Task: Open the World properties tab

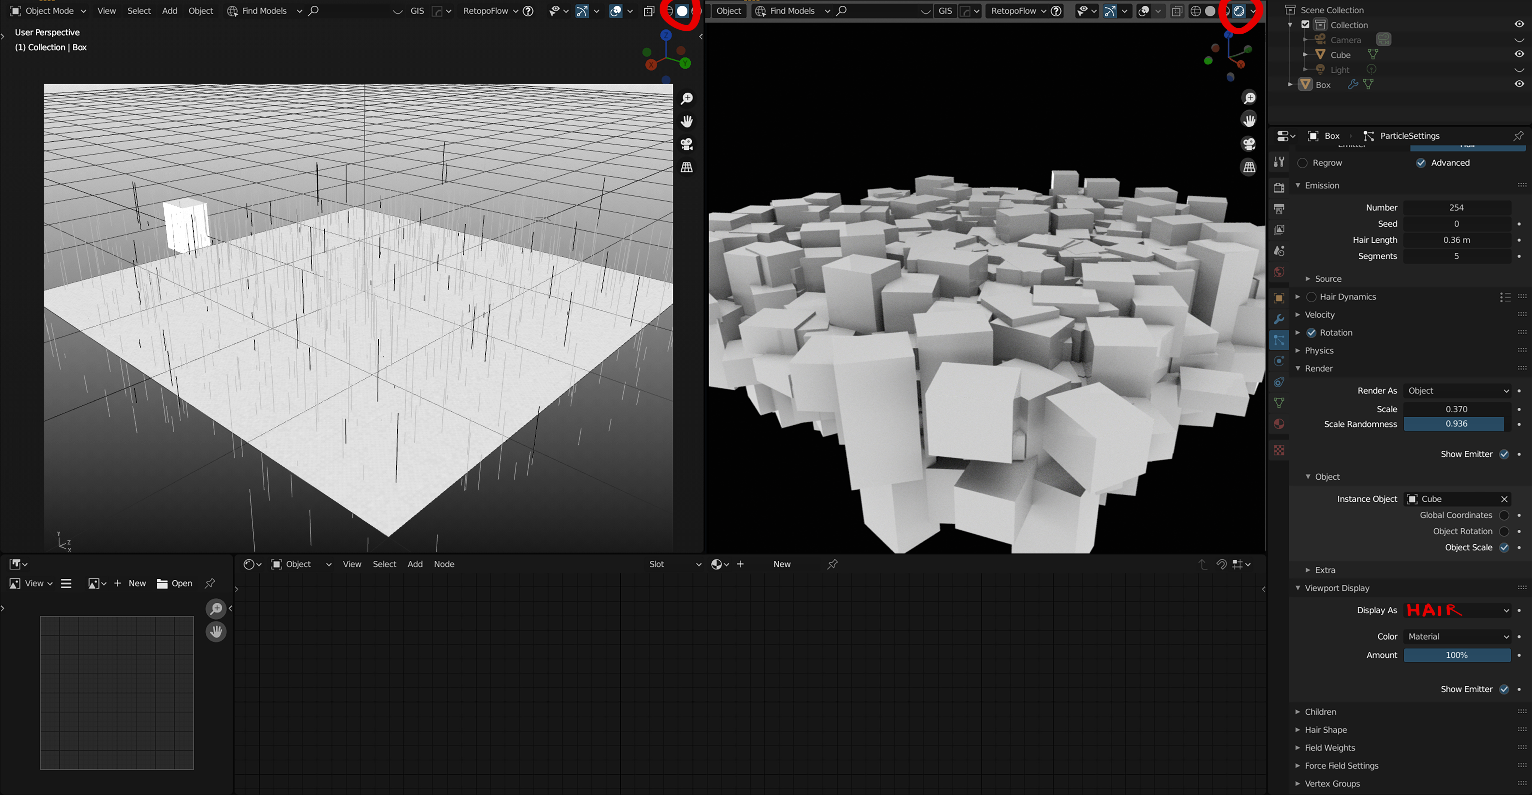Action: click(1279, 271)
